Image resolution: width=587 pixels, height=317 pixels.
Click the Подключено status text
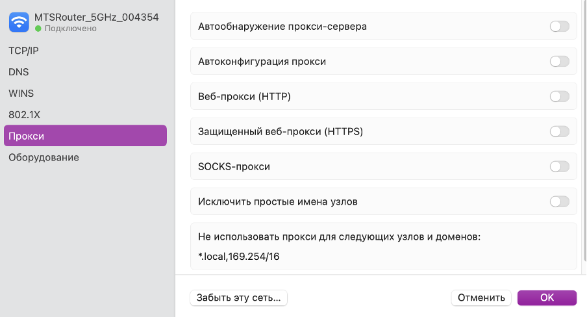click(70, 29)
